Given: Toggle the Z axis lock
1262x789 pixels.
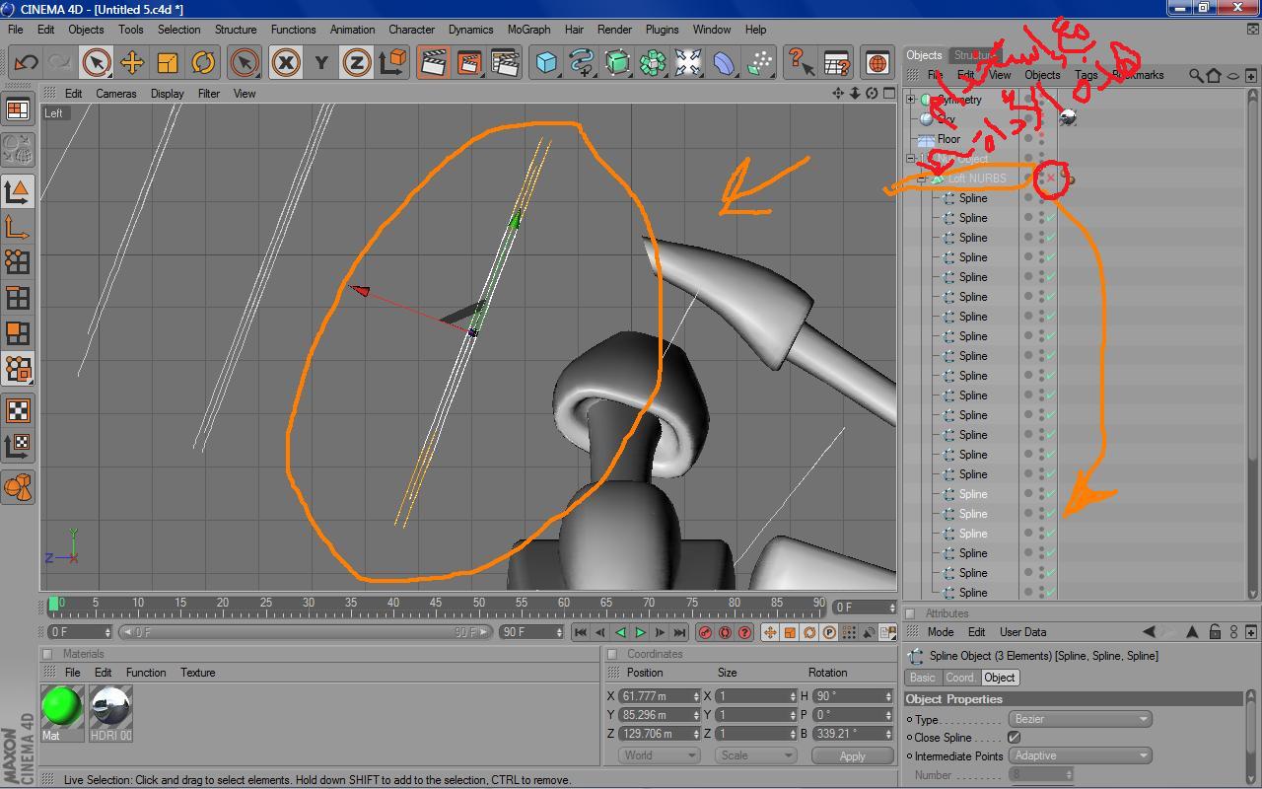Looking at the screenshot, I should 357,62.
